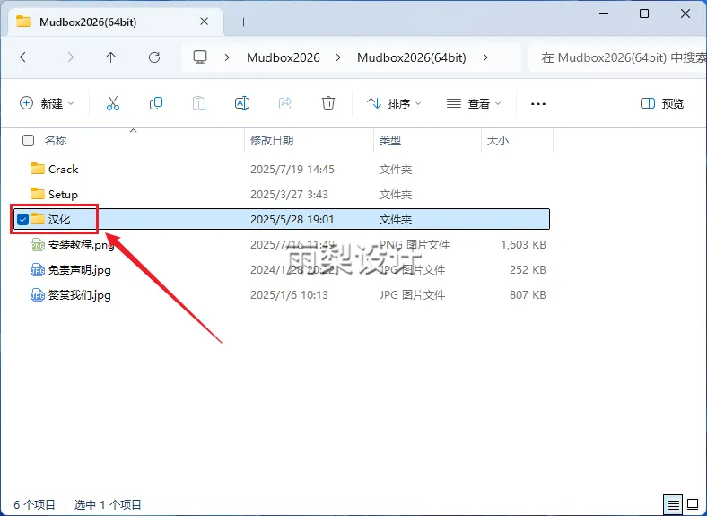Image resolution: width=707 pixels, height=516 pixels.
Task: Click the Paste clipboard icon
Action: tap(199, 103)
